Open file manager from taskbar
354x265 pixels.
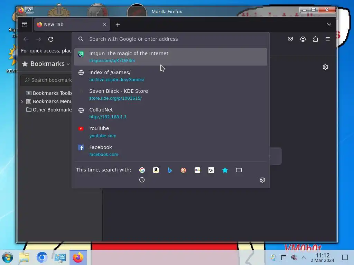pyautogui.click(x=24, y=257)
